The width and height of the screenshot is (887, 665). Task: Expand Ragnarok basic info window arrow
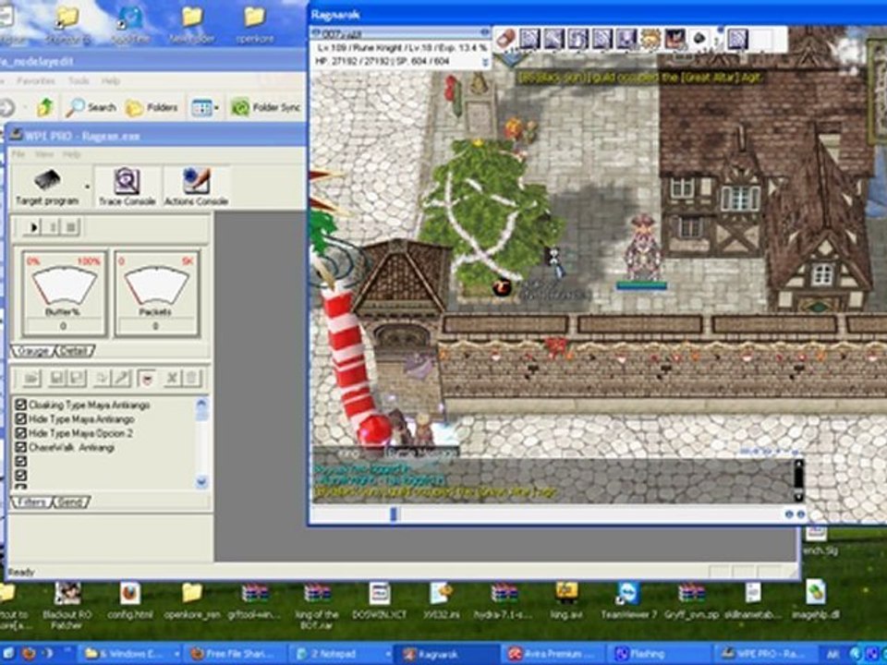[x=484, y=62]
